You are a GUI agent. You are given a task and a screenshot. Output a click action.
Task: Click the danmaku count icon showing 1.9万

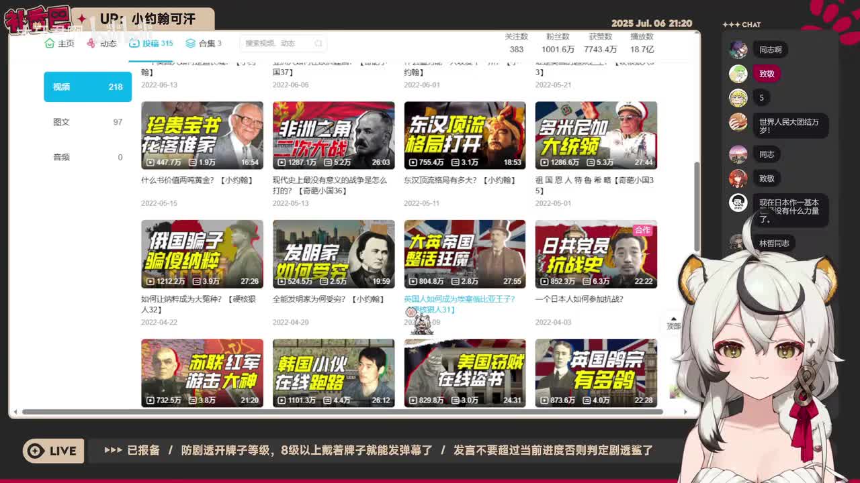click(193, 162)
